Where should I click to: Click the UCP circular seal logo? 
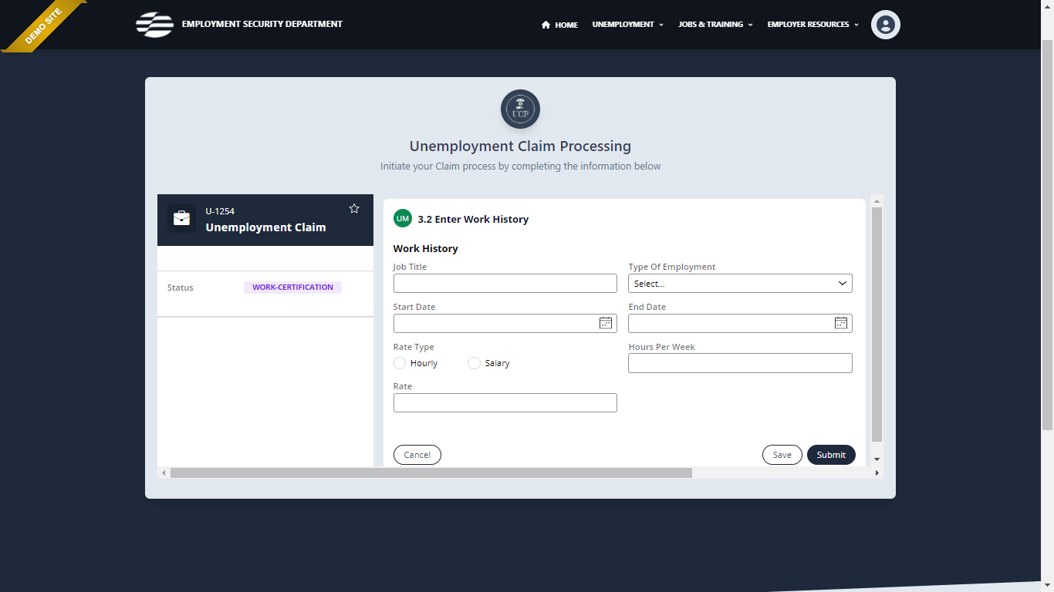click(520, 109)
